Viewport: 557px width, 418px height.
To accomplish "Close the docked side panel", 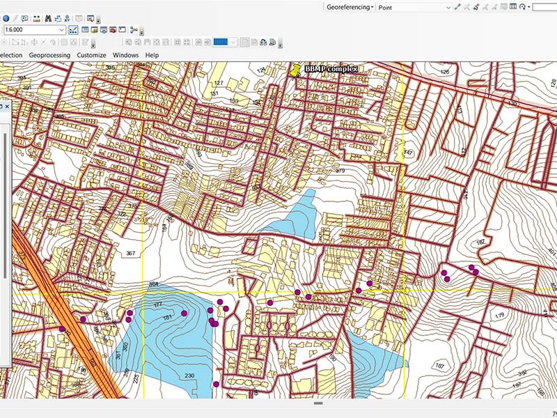I will coord(8,107).
